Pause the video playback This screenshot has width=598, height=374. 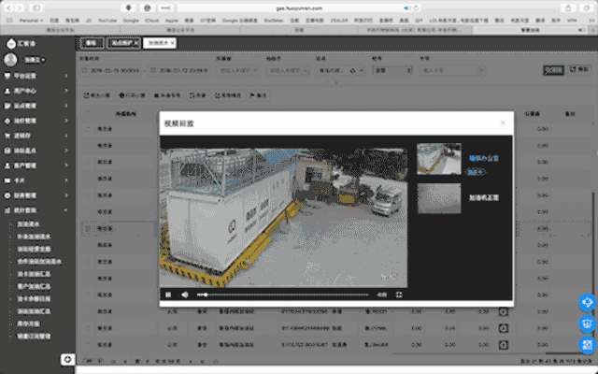[x=169, y=295]
